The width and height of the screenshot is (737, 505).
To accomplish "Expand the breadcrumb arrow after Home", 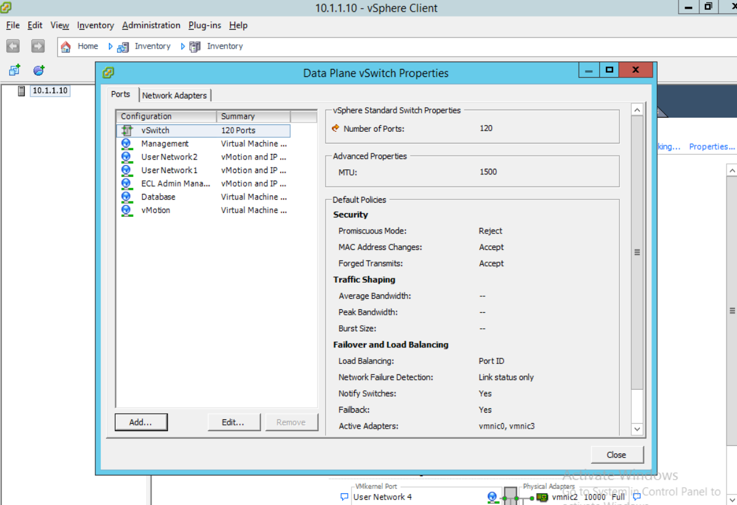I will (110, 46).
